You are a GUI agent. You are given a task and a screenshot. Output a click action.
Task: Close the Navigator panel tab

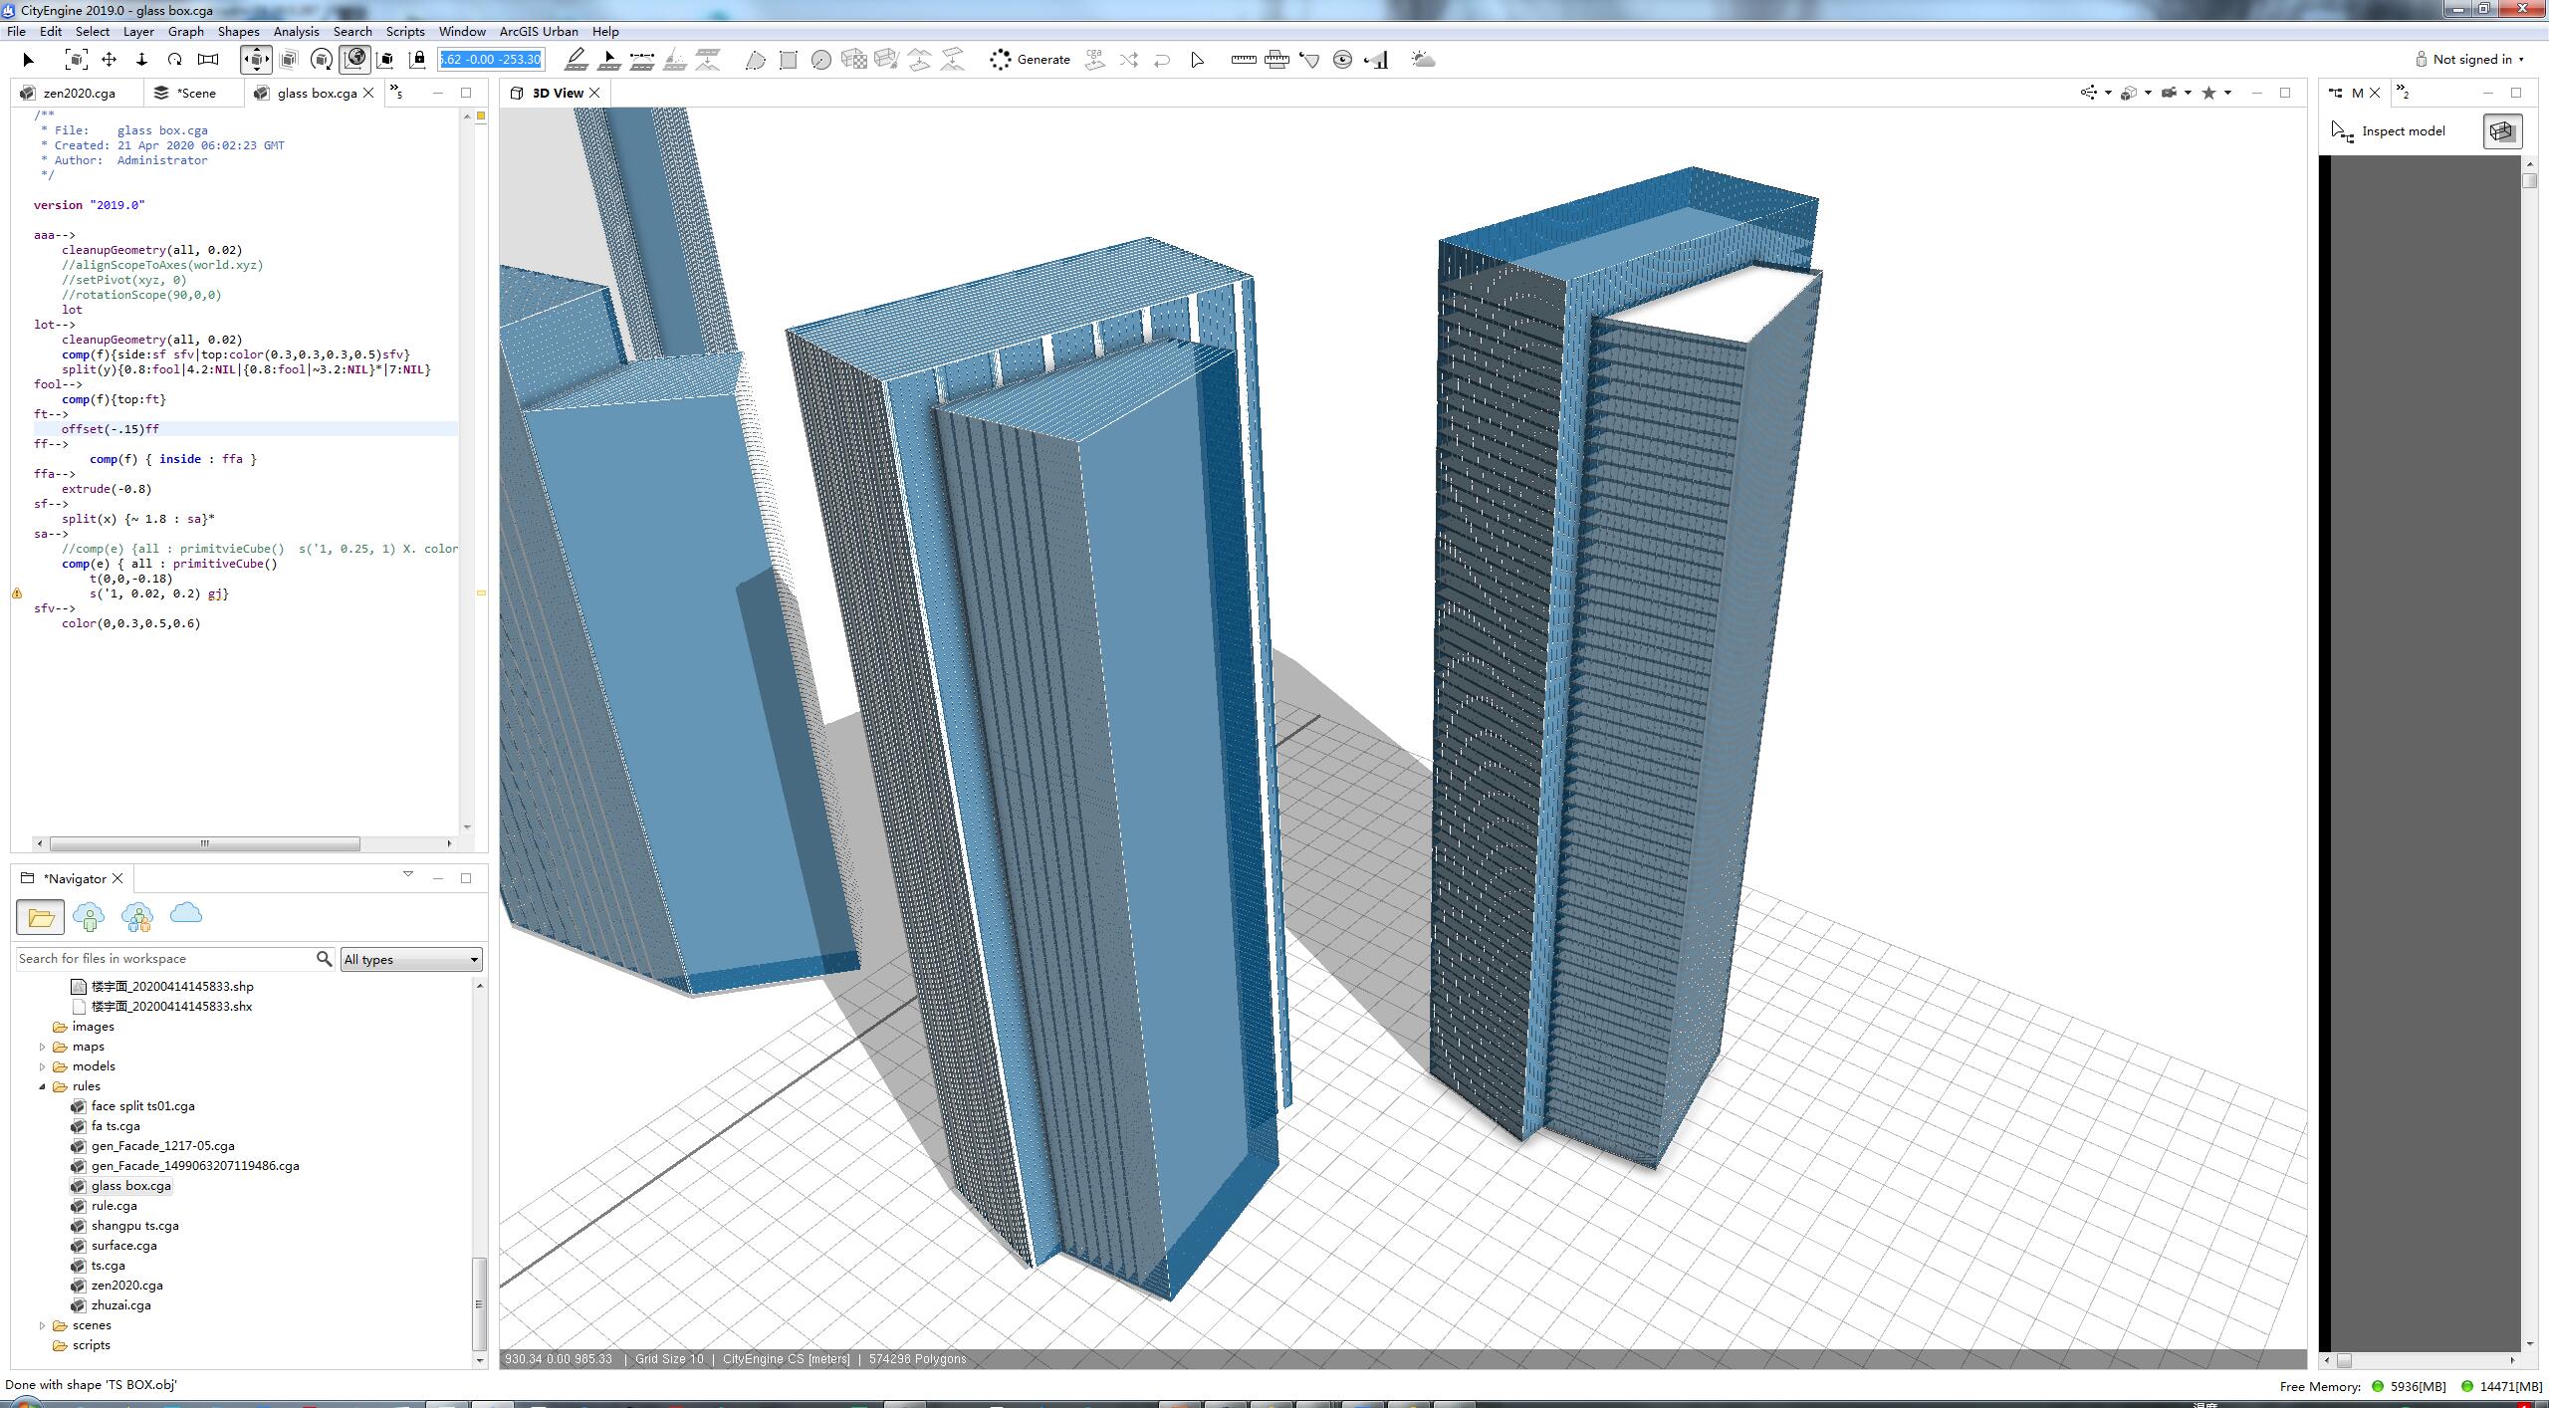(117, 878)
